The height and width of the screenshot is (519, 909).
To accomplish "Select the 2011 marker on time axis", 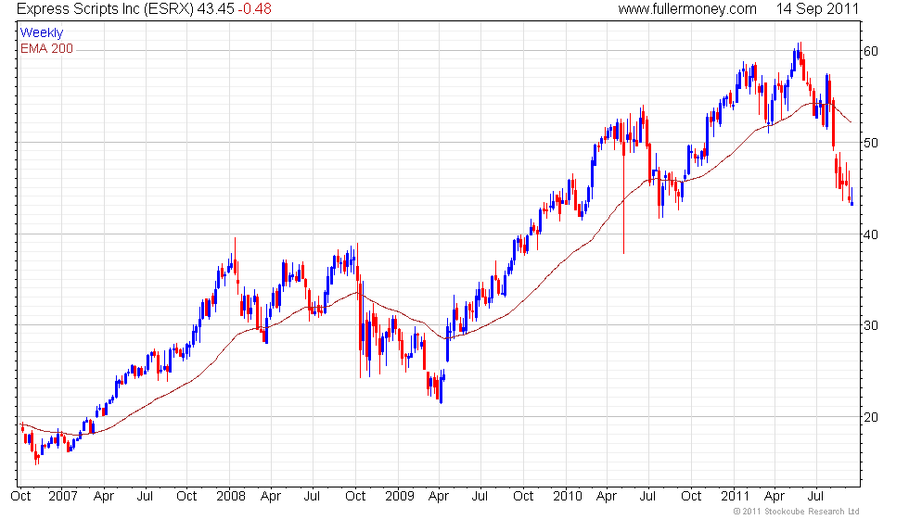I will point(735,496).
